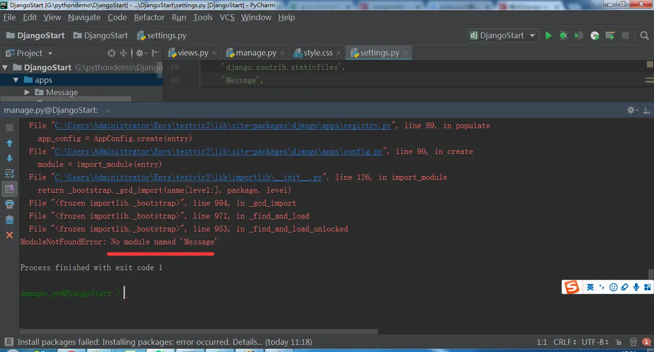Toggle Chinese/English mode on IME bar

(590, 287)
